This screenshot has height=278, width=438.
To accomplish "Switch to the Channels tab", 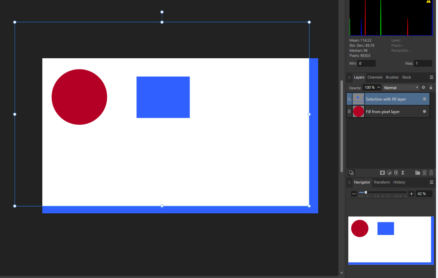I will (375, 77).
